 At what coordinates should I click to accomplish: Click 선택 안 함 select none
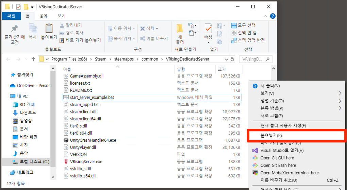coord(244,33)
